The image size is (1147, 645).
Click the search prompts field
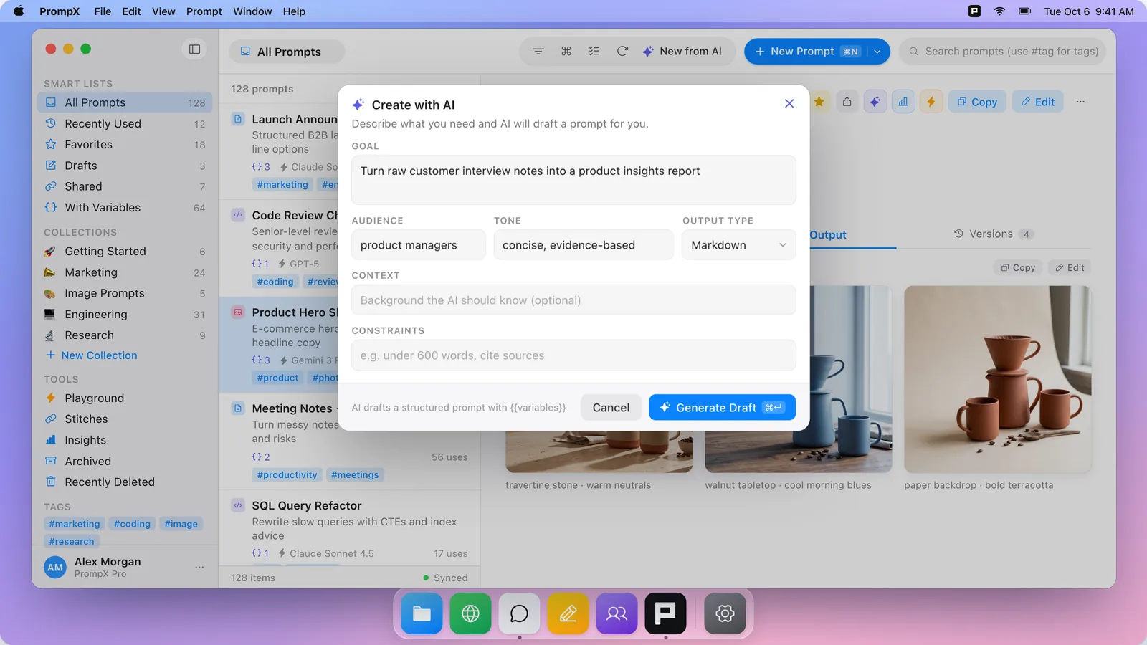[x=1003, y=52]
